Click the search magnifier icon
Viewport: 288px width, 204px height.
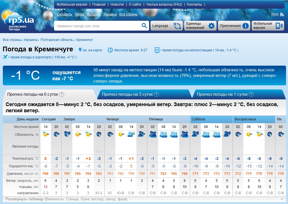point(144,26)
